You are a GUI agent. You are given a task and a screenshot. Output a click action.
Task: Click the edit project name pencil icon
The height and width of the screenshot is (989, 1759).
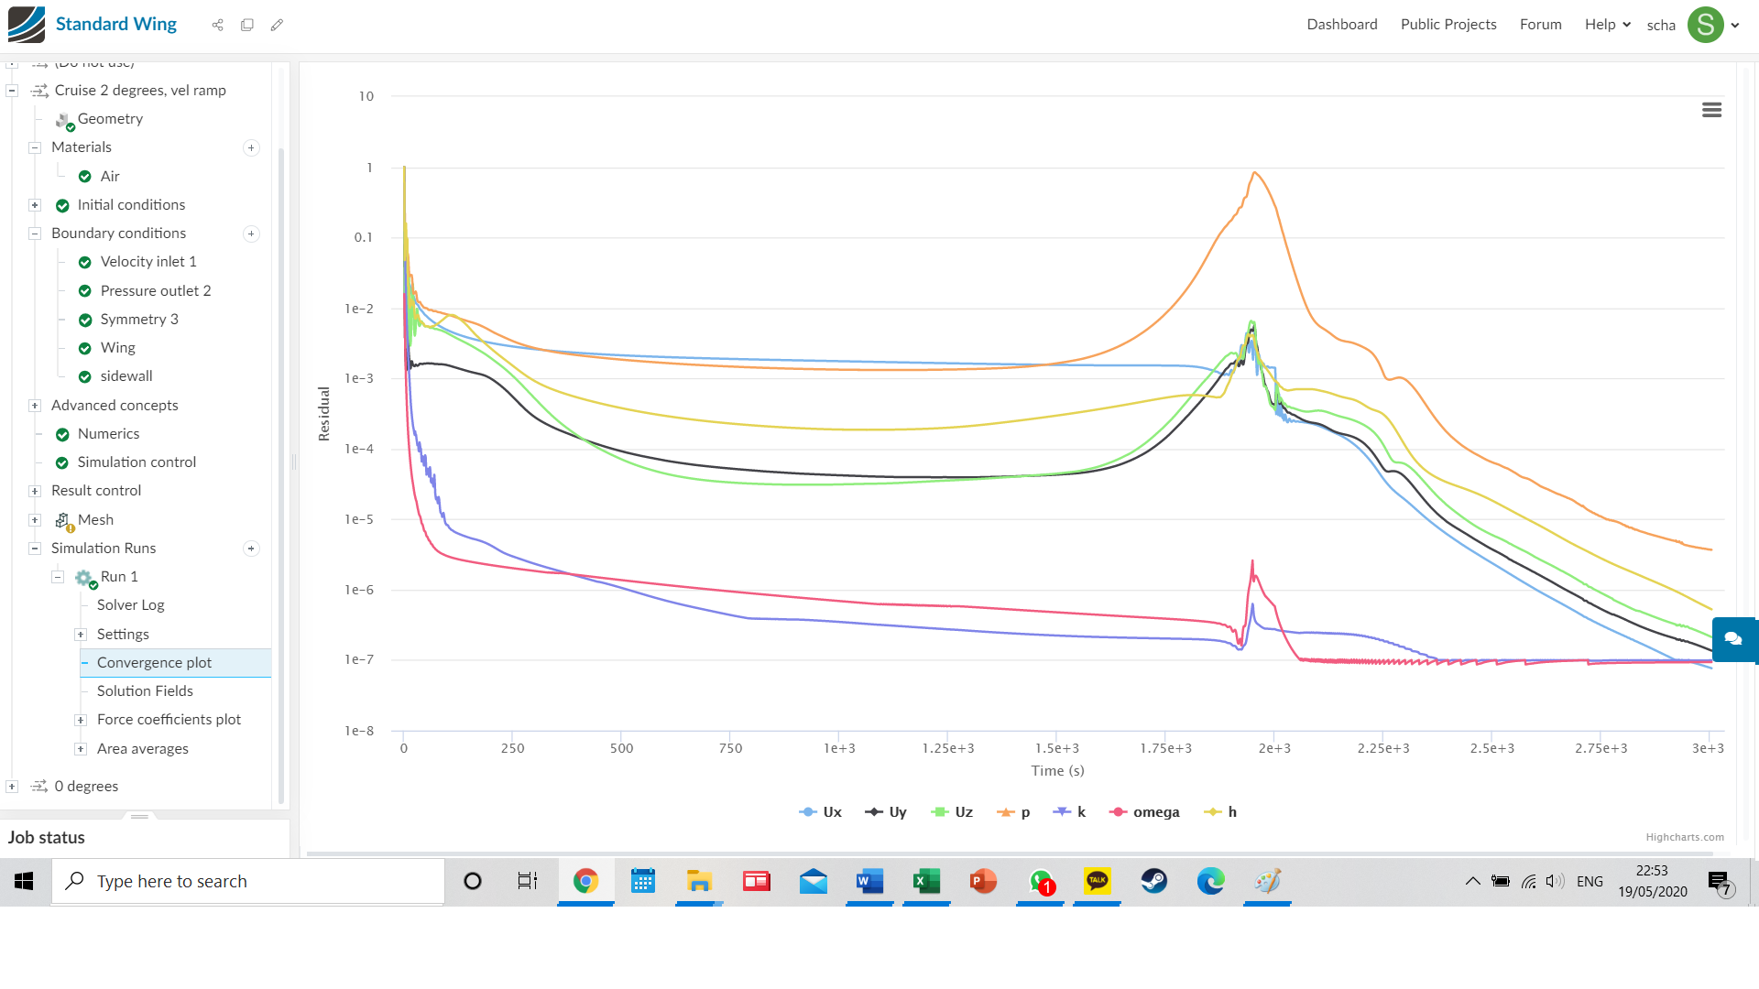277,25
